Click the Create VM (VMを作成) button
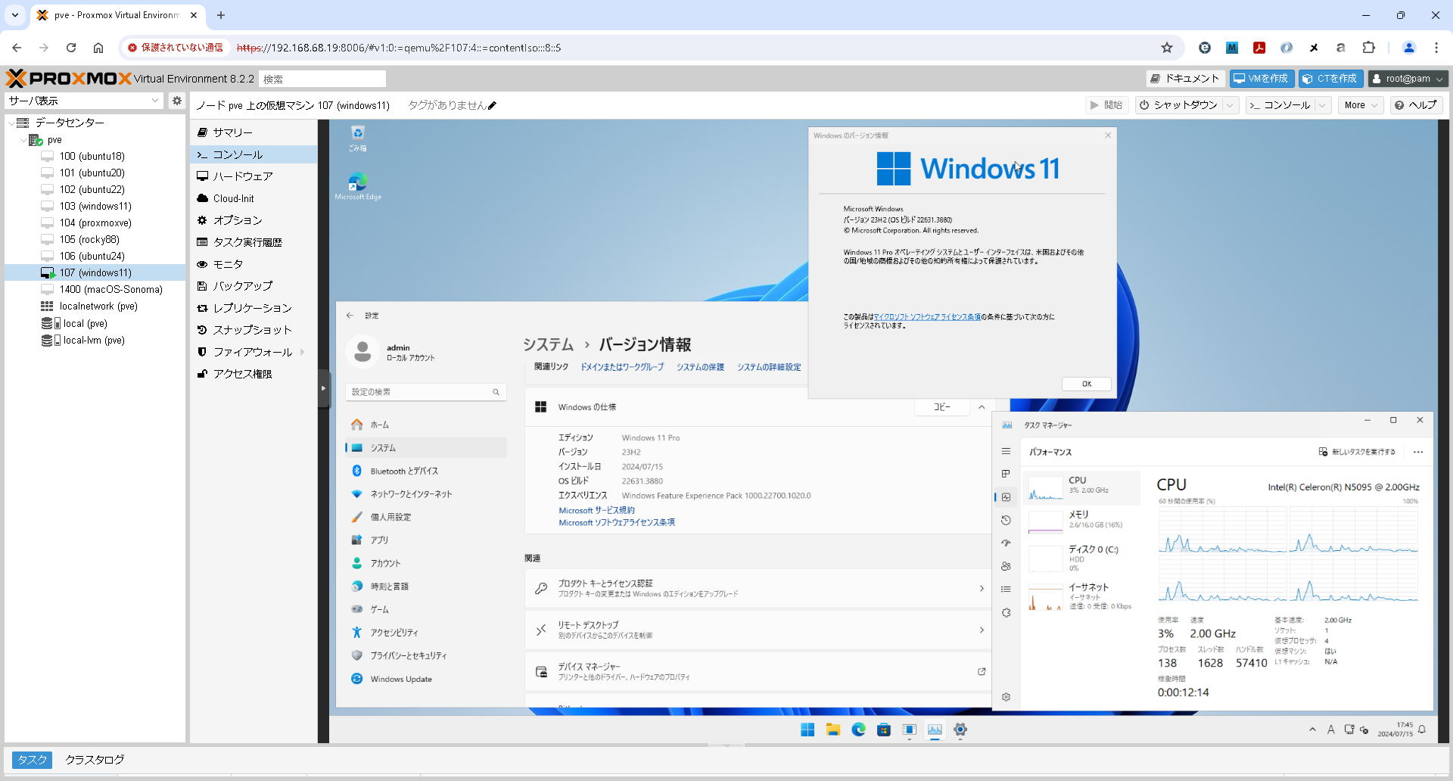The width and height of the screenshot is (1453, 781). pos(1262,79)
